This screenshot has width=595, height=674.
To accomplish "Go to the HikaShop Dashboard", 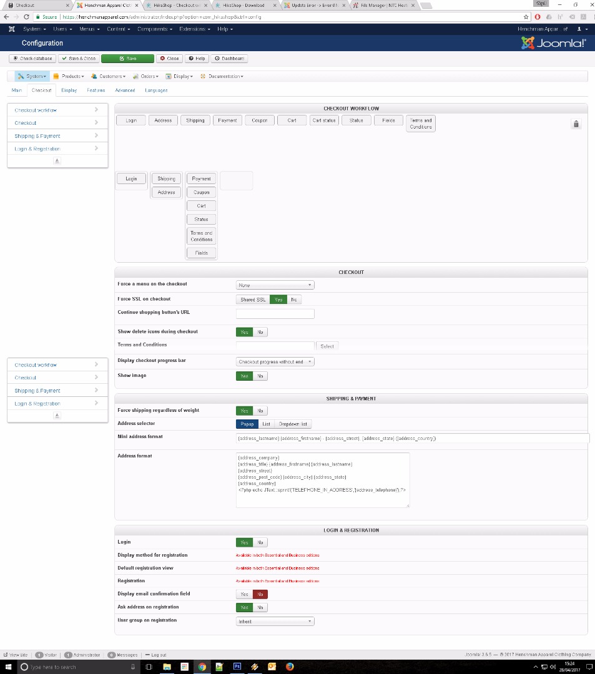I will 229,59.
